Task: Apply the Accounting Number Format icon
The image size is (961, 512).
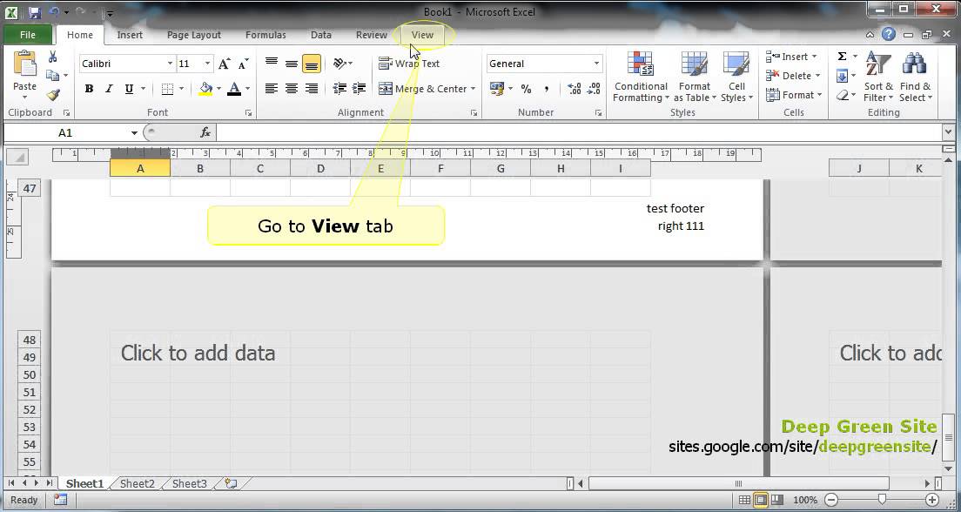Action: (x=496, y=89)
